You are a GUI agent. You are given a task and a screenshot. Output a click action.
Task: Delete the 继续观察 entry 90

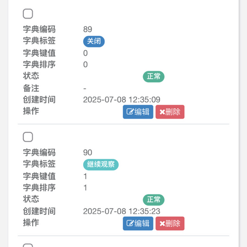[170, 223]
